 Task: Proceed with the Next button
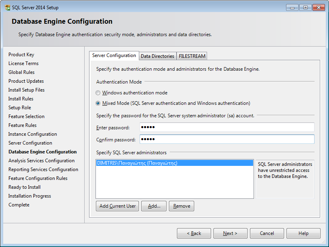230,233
